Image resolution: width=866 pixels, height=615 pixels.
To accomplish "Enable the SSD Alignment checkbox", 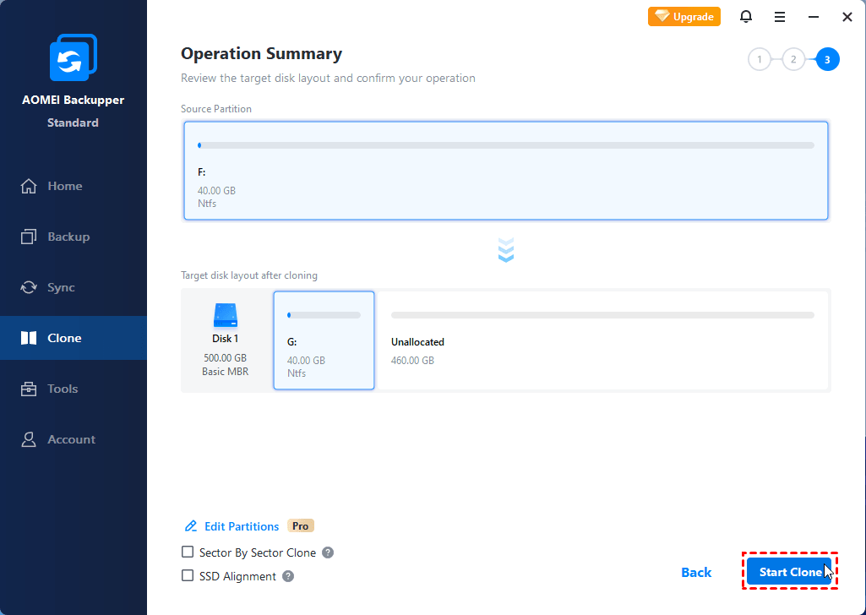I will [x=188, y=576].
